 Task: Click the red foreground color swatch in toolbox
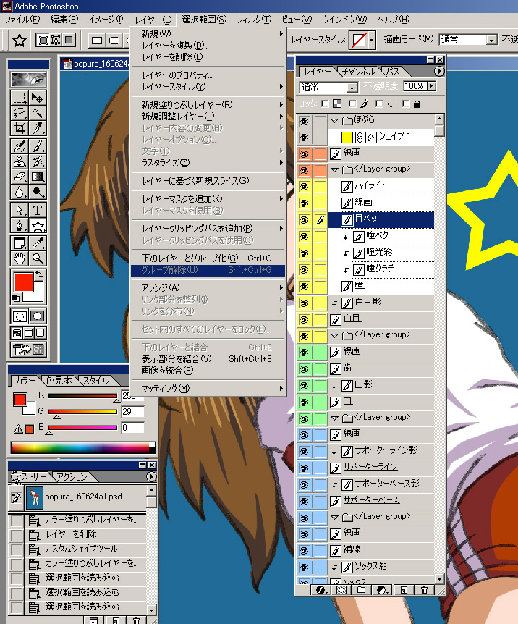click(23, 282)
